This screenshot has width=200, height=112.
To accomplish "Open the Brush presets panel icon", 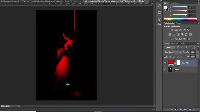I will click(159, 19).
